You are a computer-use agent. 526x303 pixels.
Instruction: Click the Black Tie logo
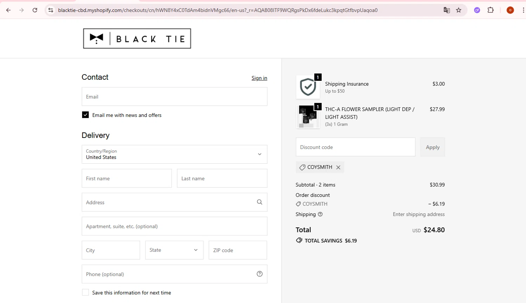[x=137, y=38]
